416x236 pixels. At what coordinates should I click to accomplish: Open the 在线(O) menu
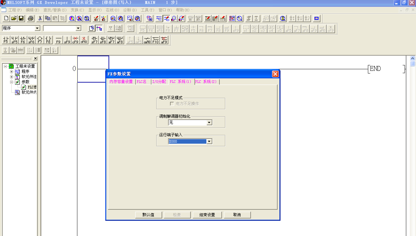pos(112,10)
